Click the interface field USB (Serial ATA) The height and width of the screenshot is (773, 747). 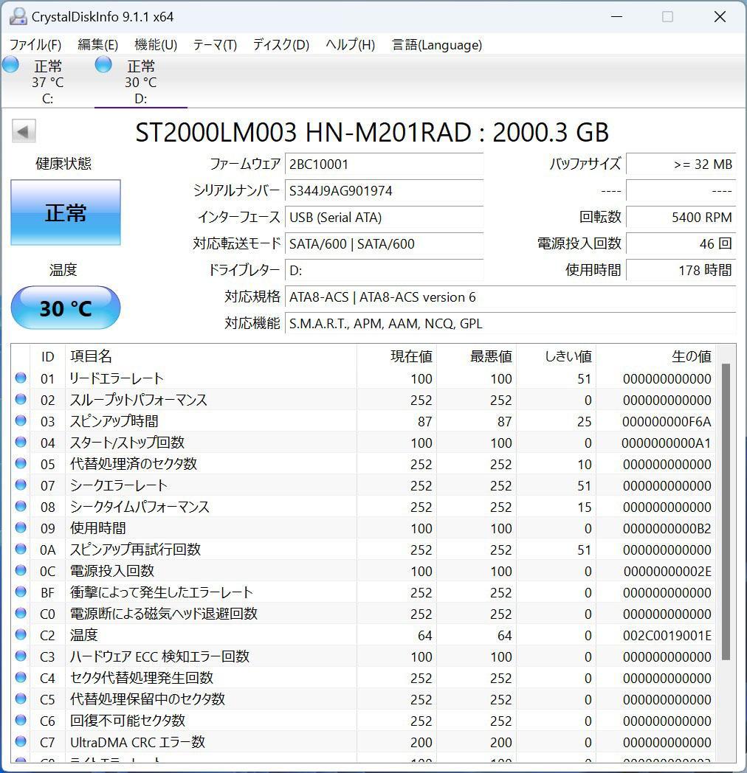(x=384, y=218)
